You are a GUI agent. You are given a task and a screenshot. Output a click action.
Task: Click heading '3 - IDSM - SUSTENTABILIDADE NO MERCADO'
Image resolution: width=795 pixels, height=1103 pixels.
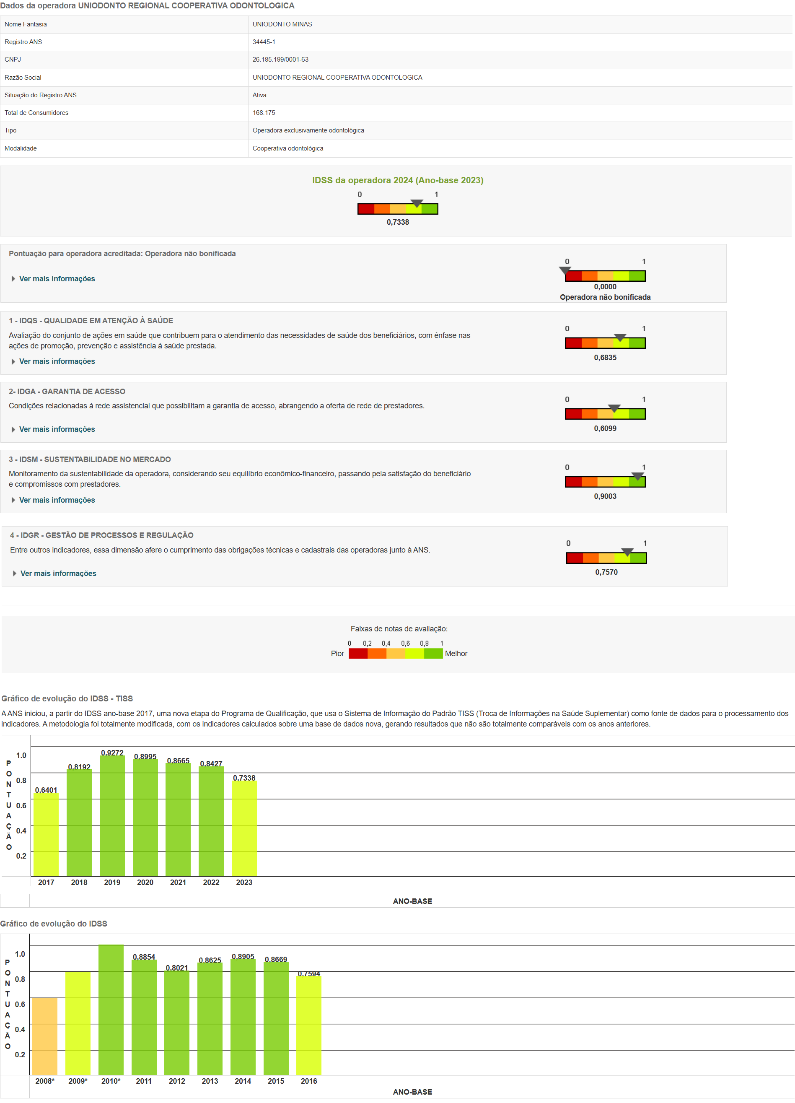(90, 459)
